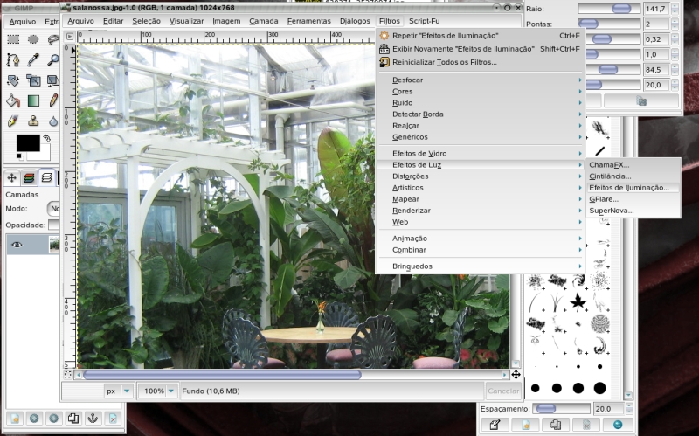This screenshot has height=436, width=699.
Task: Open the foreground black color swatch
Action: 28,143
